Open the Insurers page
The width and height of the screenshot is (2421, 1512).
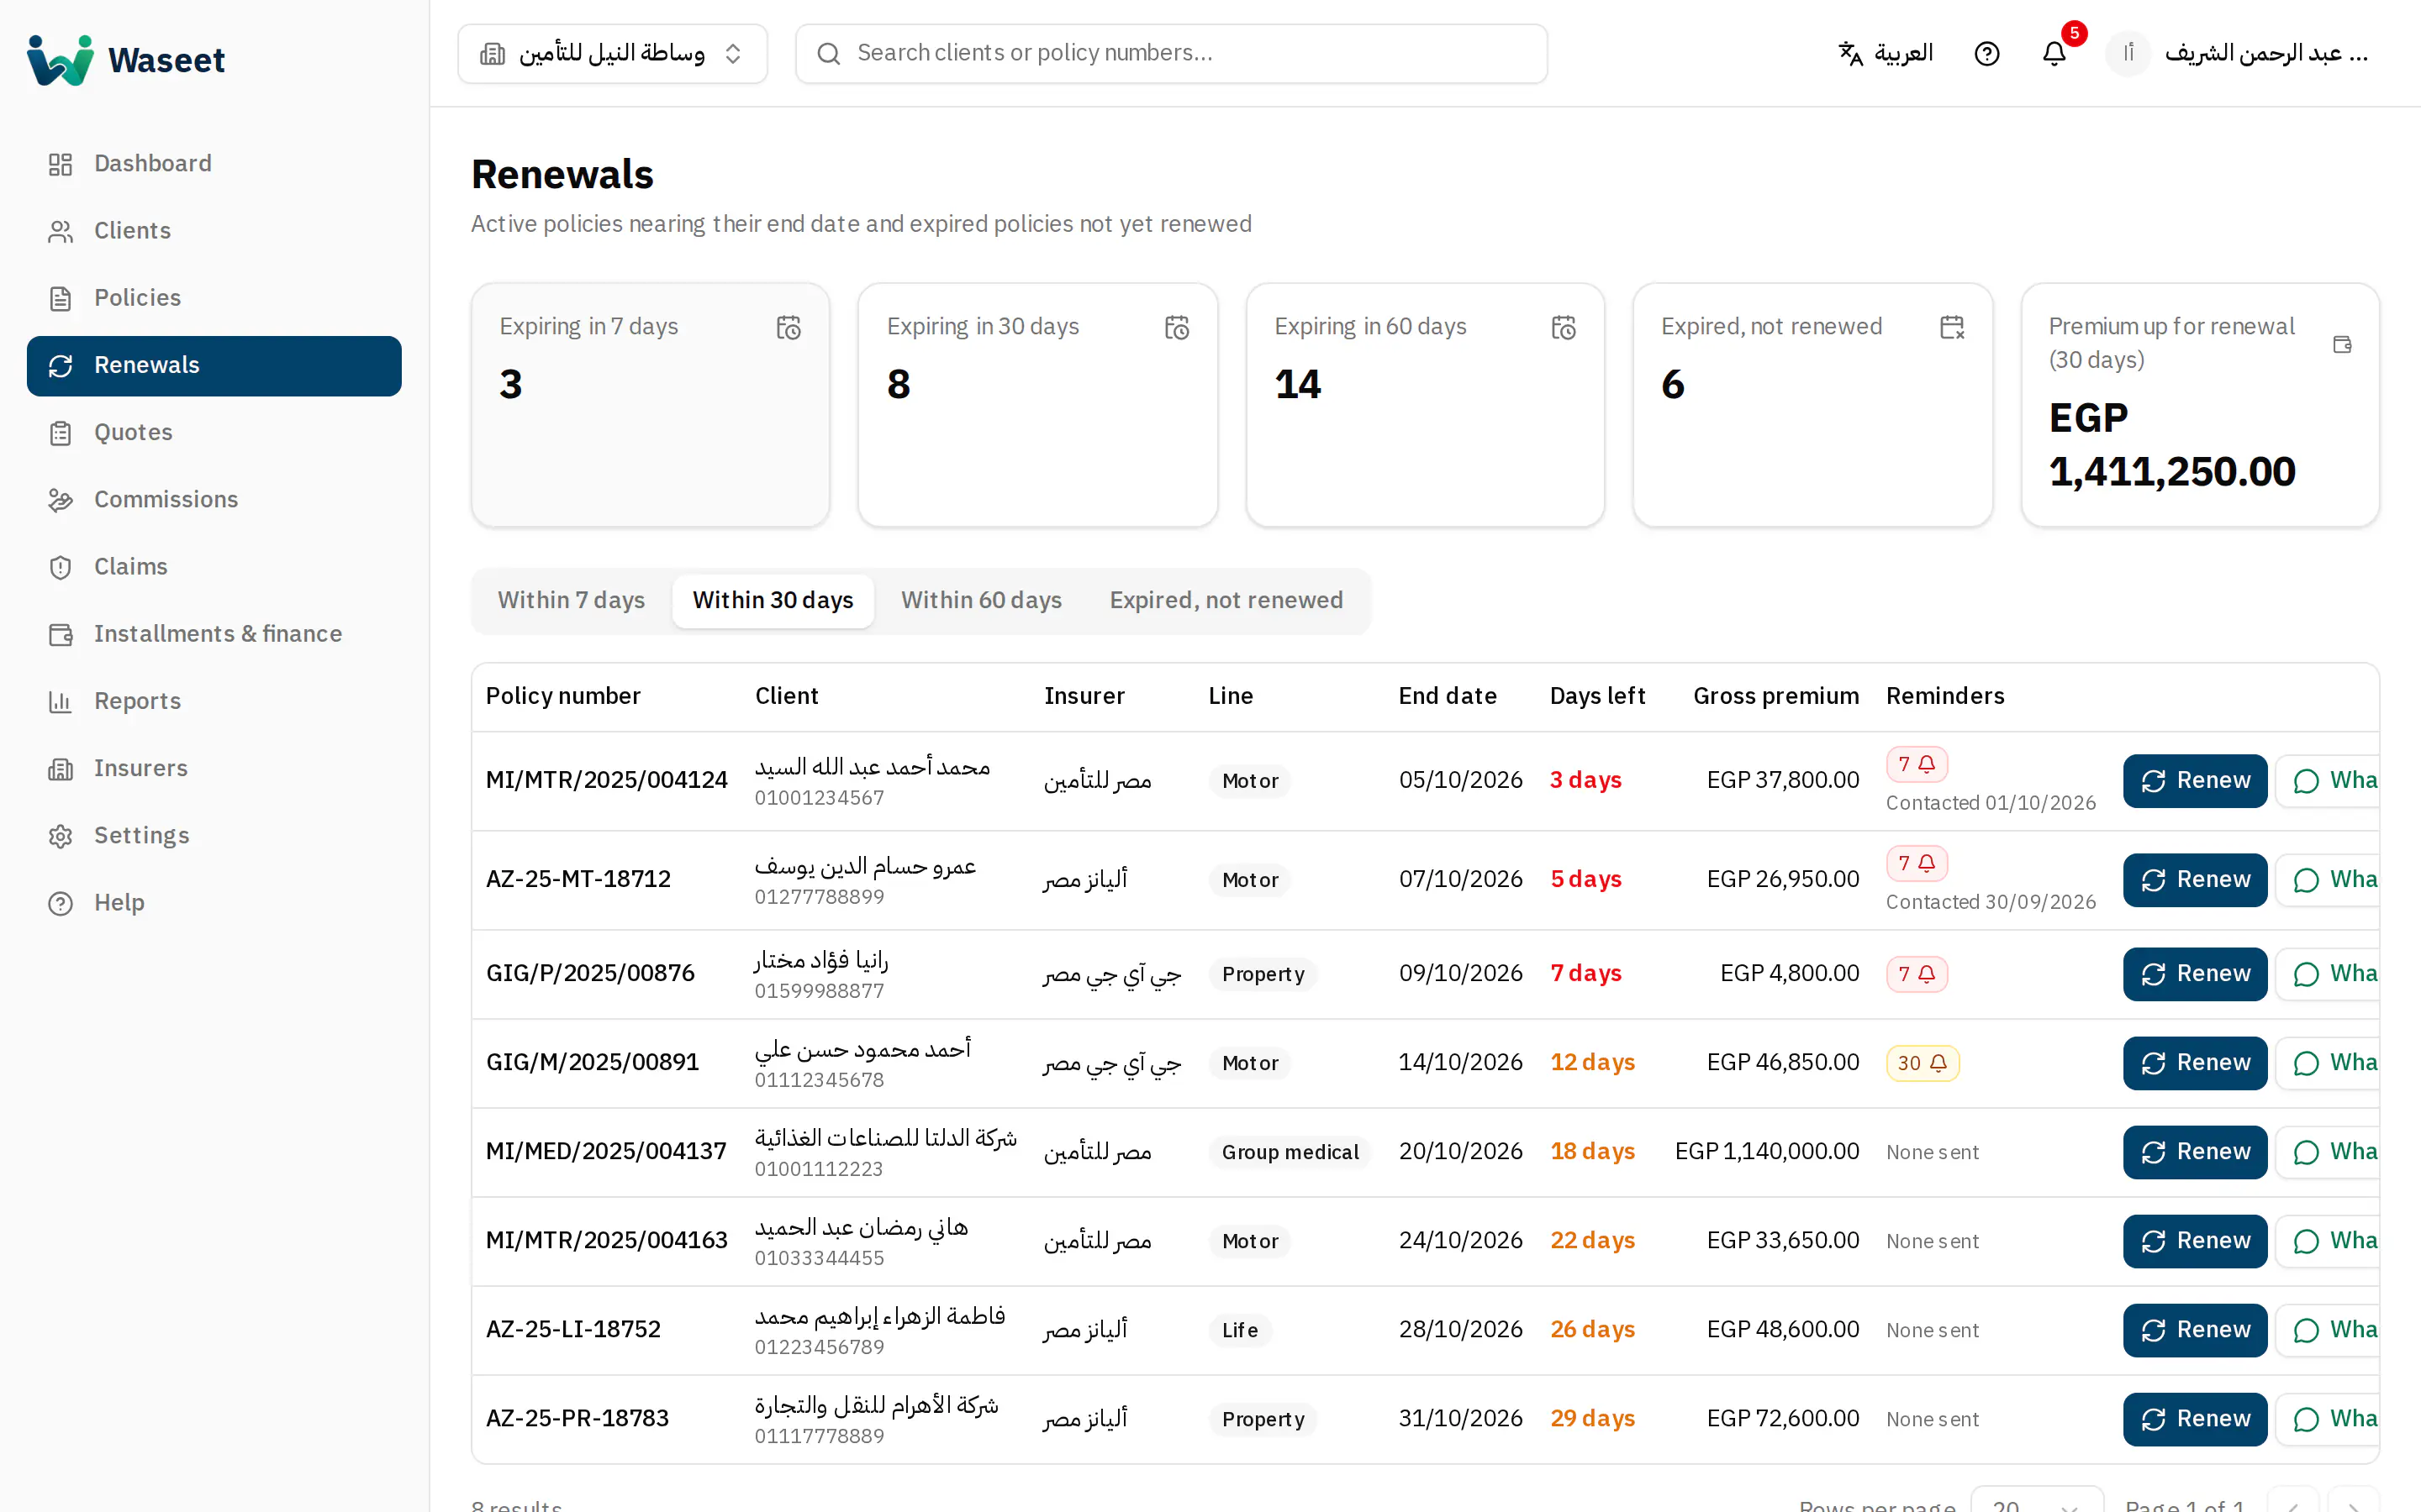coord(214,768)
